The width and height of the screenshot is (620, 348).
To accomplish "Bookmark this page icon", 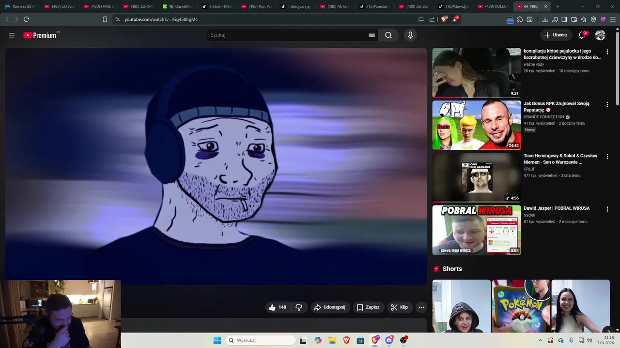I will click(x=105, y=19).
